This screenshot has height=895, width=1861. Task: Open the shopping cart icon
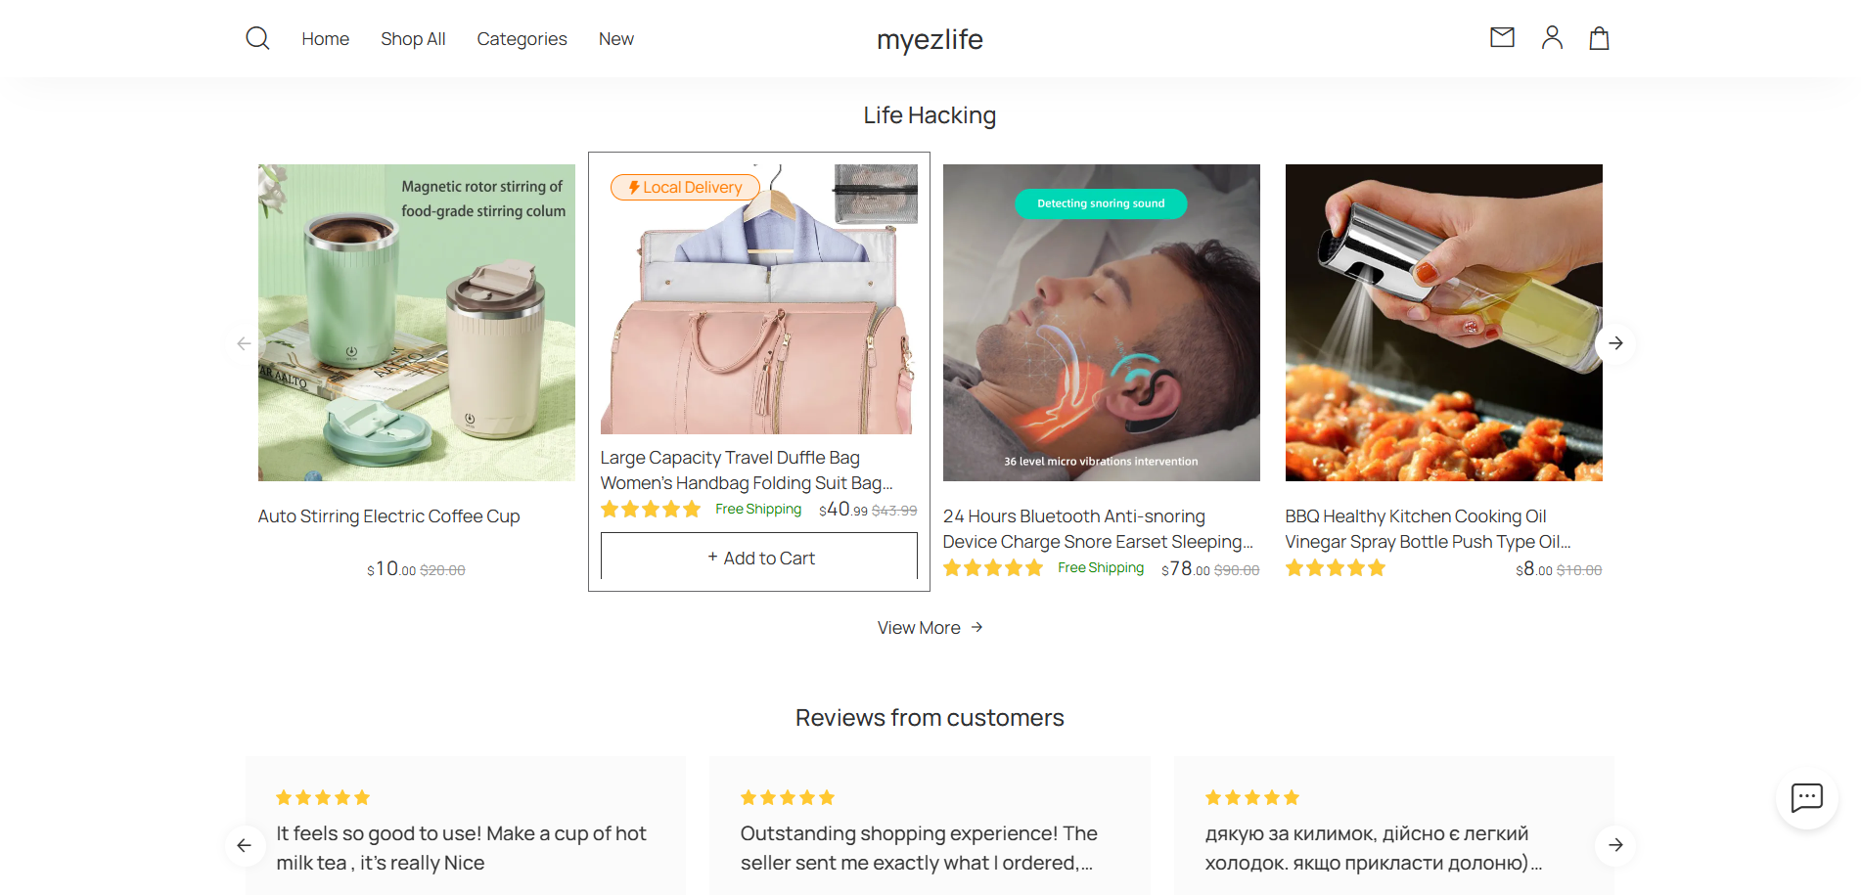tap(1599, 37)
